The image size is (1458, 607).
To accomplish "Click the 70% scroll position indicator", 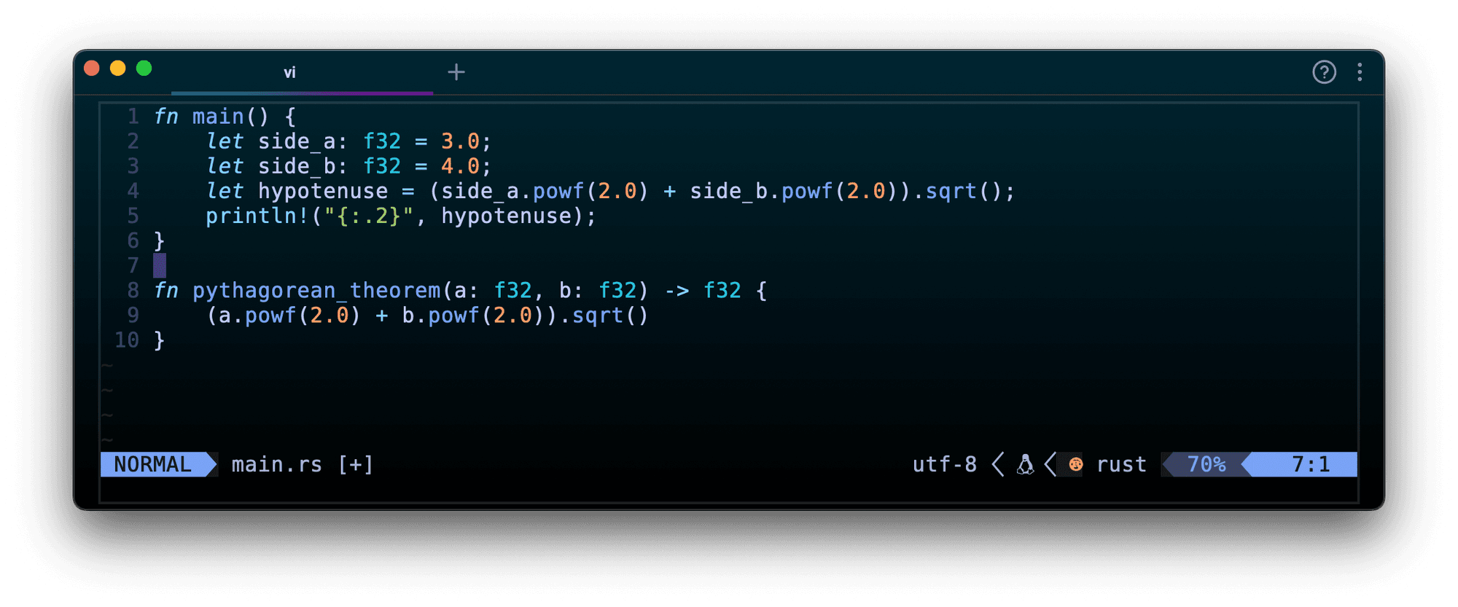I will click(x=1206, y=465).
